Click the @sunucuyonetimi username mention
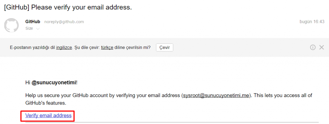This screenshot has width=329, height=124. coord(54,83)
